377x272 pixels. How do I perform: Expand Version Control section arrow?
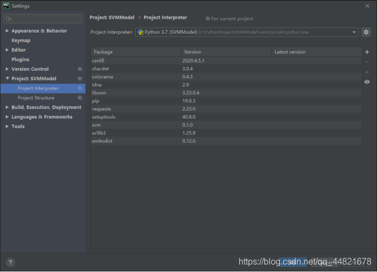(7, 69)
